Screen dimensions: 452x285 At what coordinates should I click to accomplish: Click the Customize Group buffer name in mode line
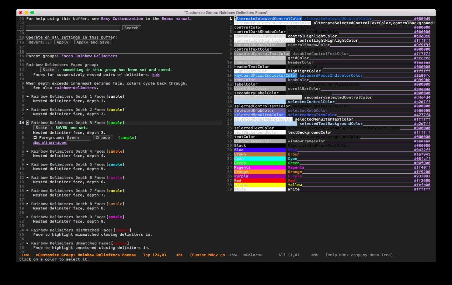[86, 255]
